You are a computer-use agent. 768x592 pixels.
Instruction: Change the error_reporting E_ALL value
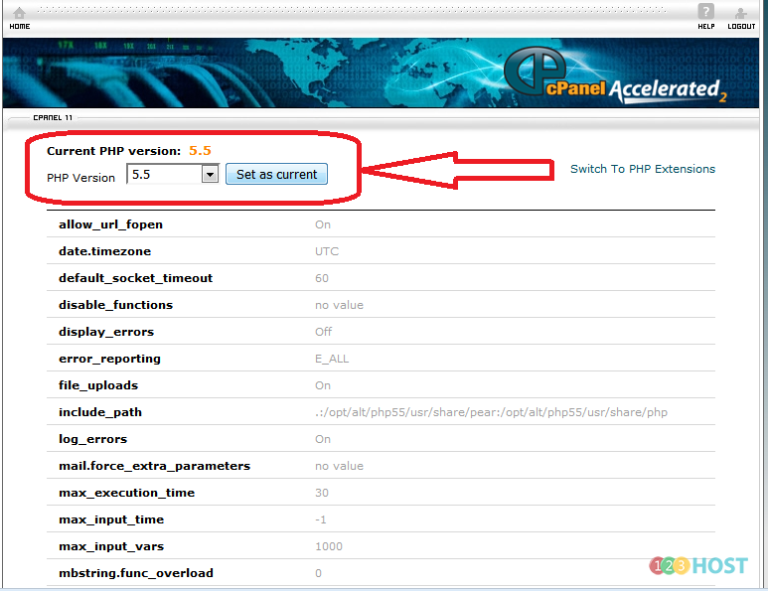pyautogui.click(x=332, y=359)
